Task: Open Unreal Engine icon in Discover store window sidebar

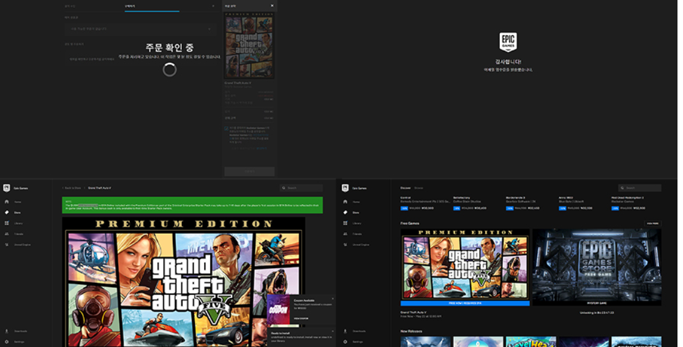Action: click(x=345, y=244)
